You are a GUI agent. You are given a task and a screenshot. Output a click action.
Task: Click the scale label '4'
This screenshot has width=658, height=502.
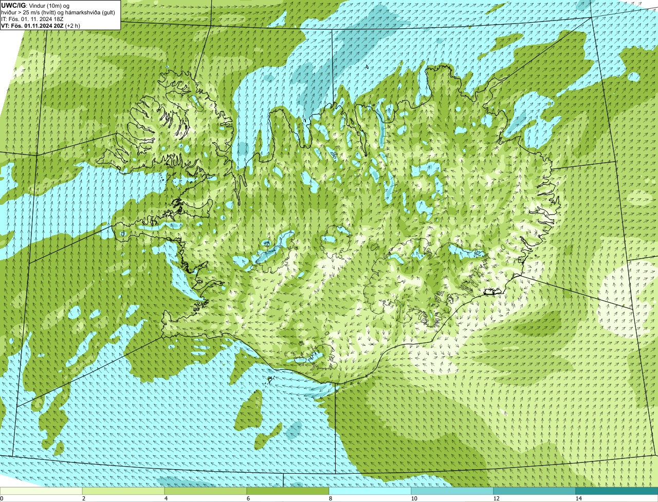[x=166, y=498]
